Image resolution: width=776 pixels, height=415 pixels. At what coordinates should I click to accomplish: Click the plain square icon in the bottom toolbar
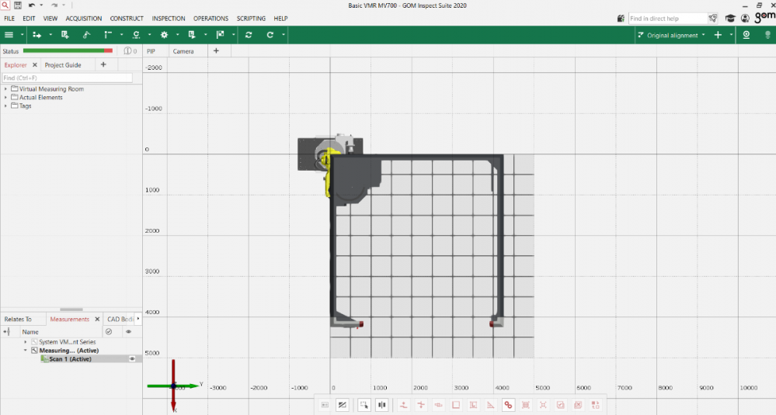(x=456, y=405)
